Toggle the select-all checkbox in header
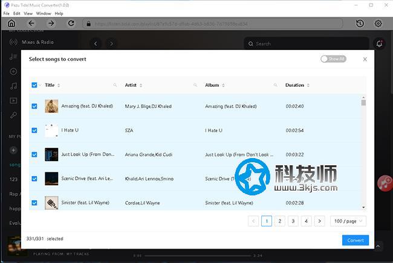Image resolution: width=393 pixels, height=263 pixels. click(x=34, y=85)
